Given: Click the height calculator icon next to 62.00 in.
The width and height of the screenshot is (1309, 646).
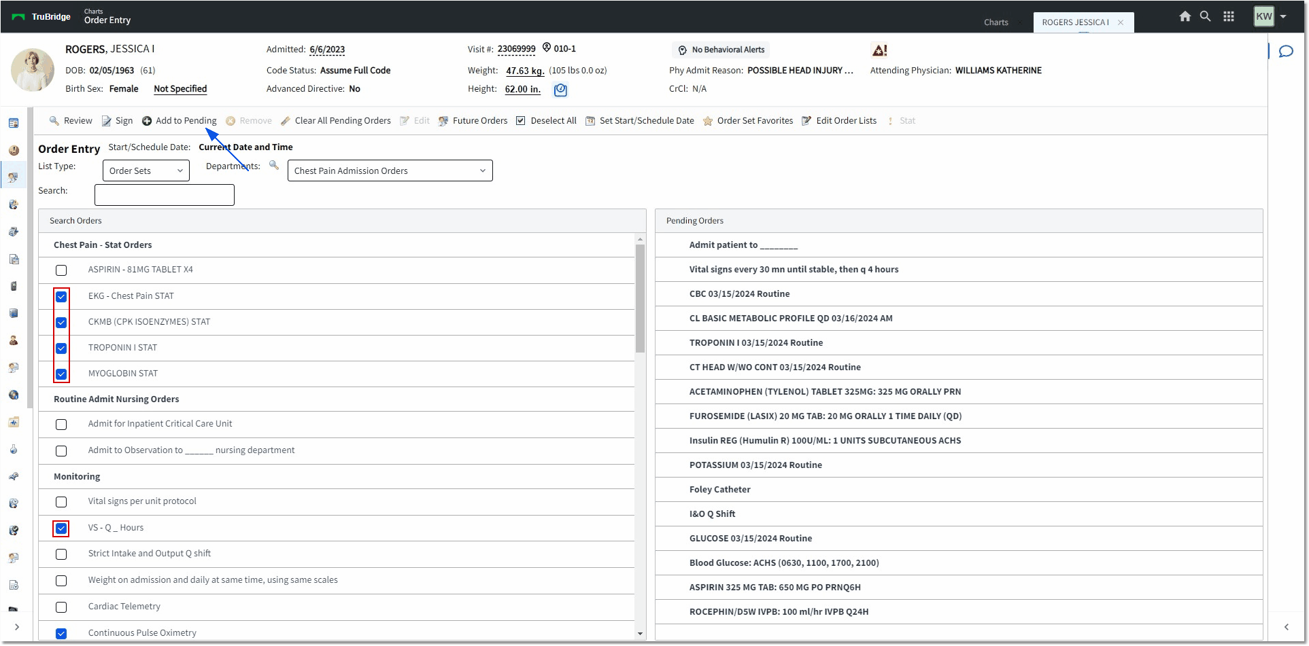Looking at the screenshot, I should (560, 90).
